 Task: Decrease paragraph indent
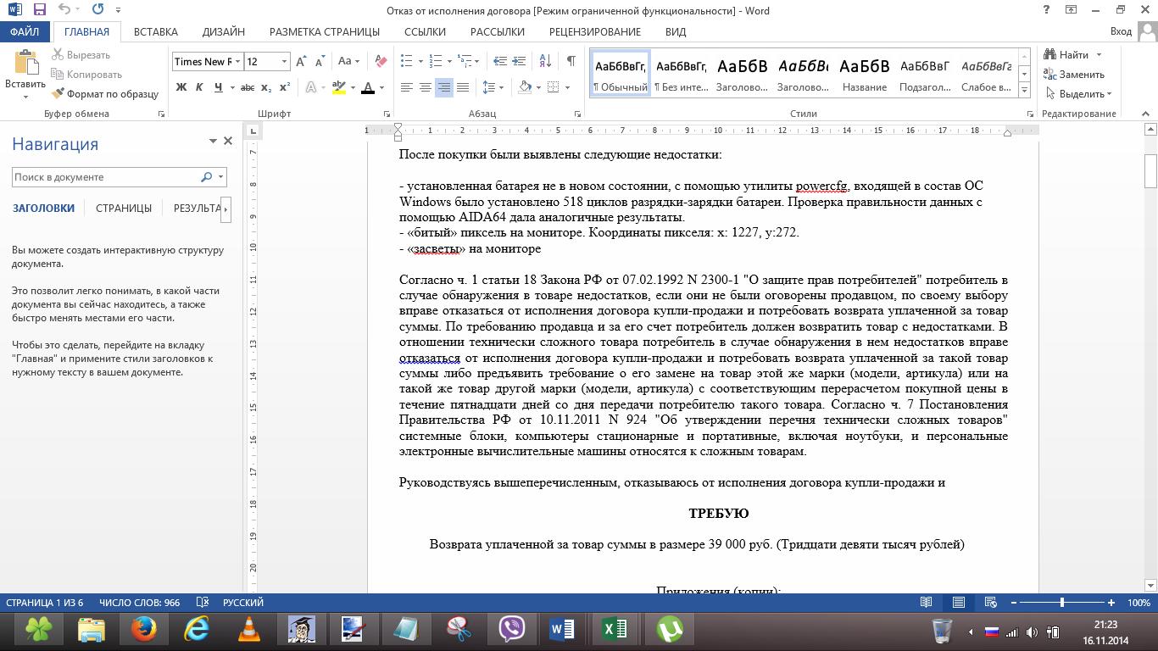coord(500,61)
